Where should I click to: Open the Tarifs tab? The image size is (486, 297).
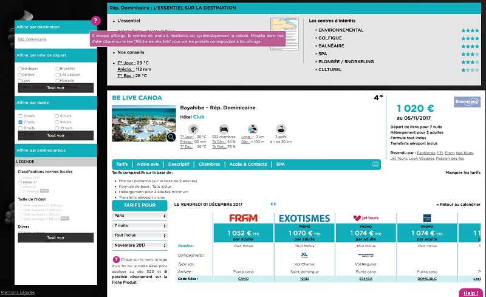pos(122,165)
